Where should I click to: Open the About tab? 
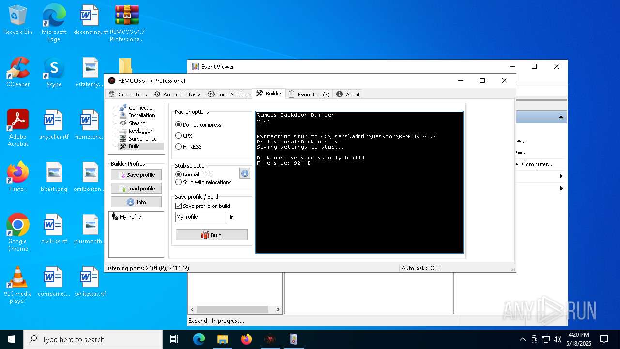[348, 94]
